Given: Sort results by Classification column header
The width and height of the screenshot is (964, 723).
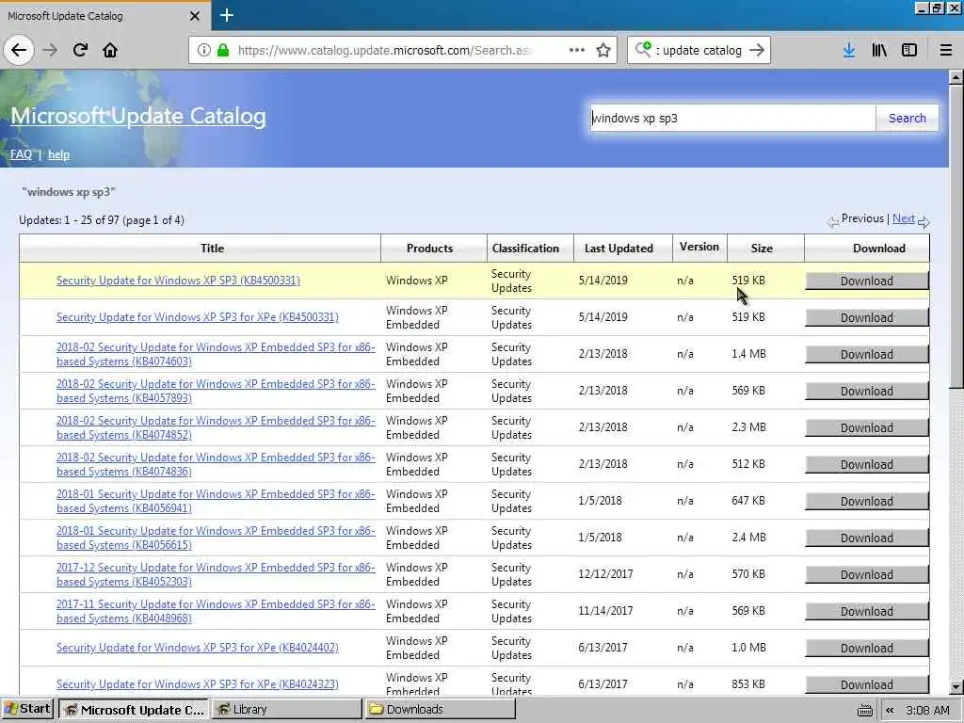Looking at the screenshot, I should point(531,249).
